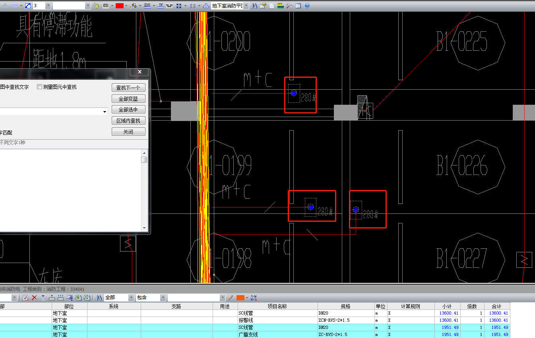Click the TF label icon

pos(161,6)
